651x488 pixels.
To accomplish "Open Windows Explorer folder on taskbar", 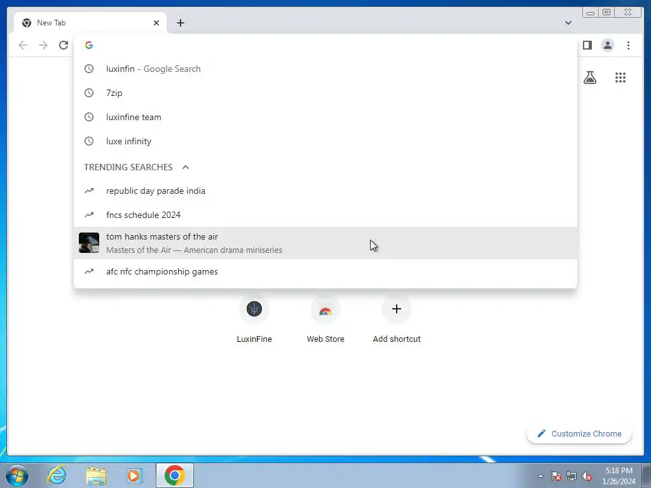I will (96, 475).
